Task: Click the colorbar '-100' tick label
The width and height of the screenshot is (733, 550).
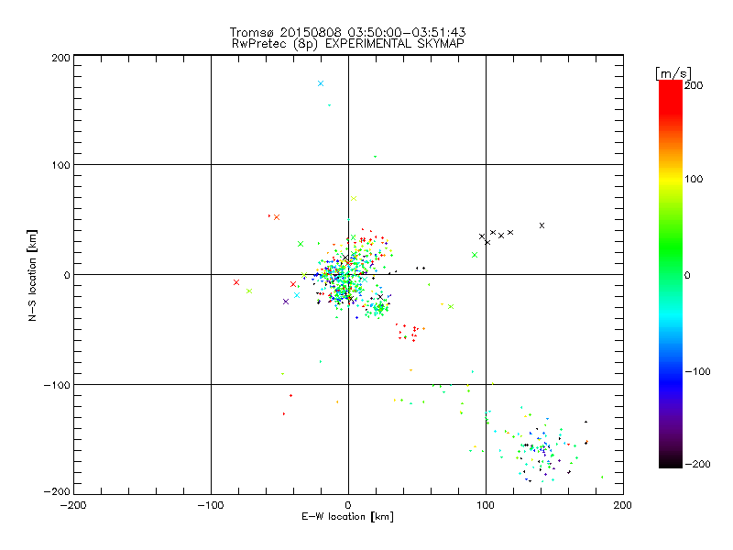Action: coord(697,371)
